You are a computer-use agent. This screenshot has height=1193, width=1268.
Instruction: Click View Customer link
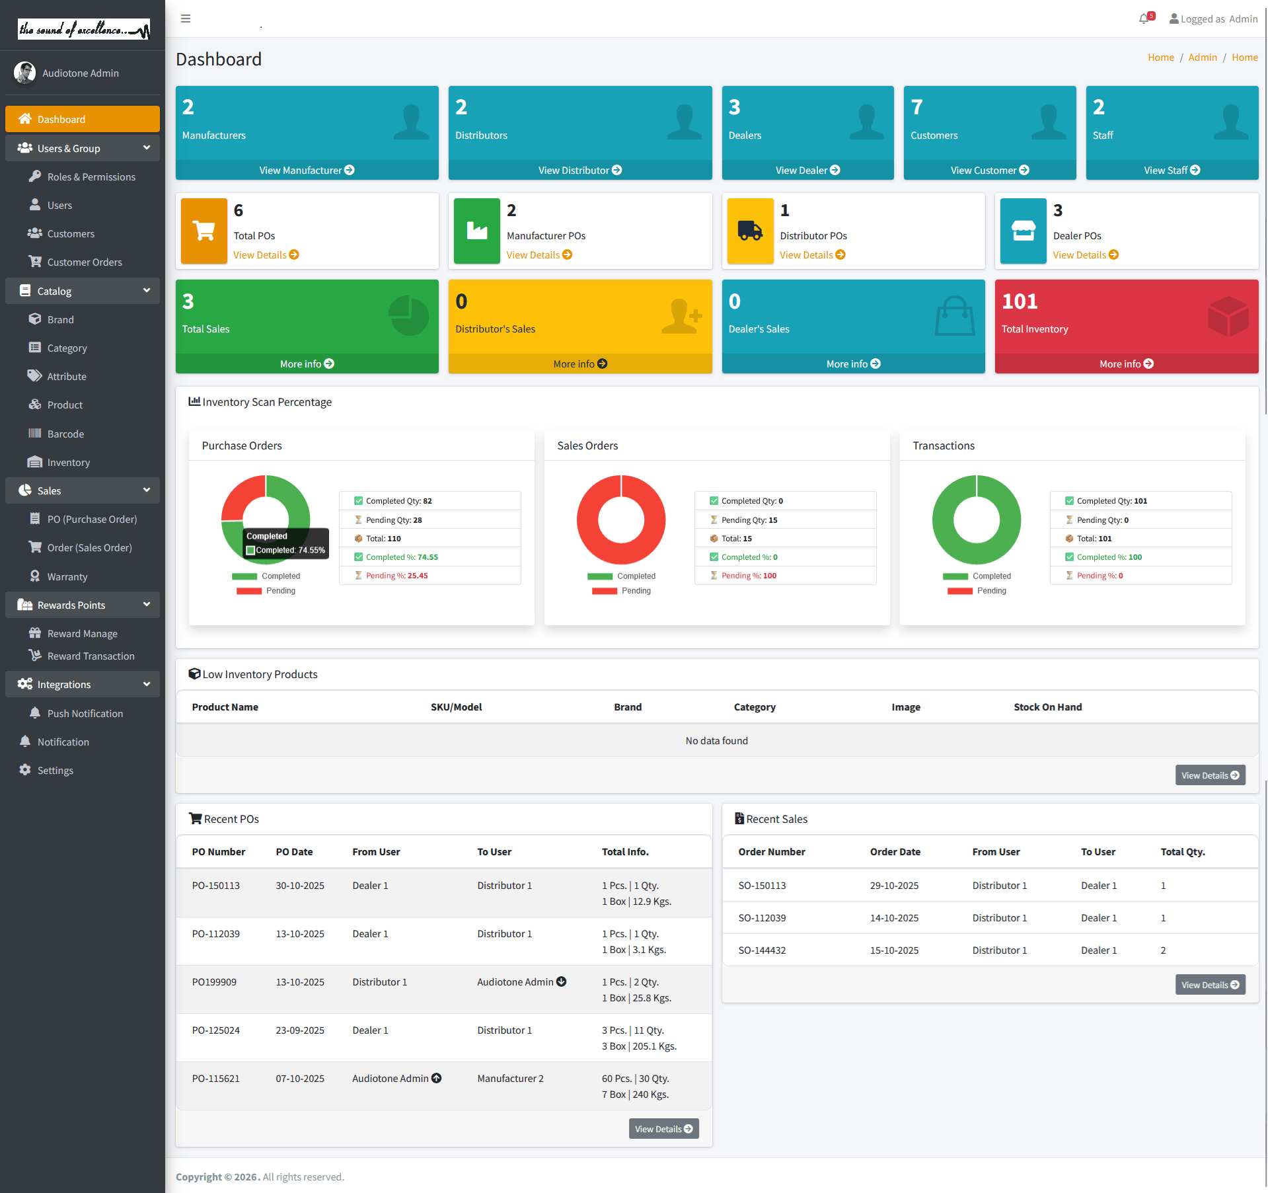(990, 170)
